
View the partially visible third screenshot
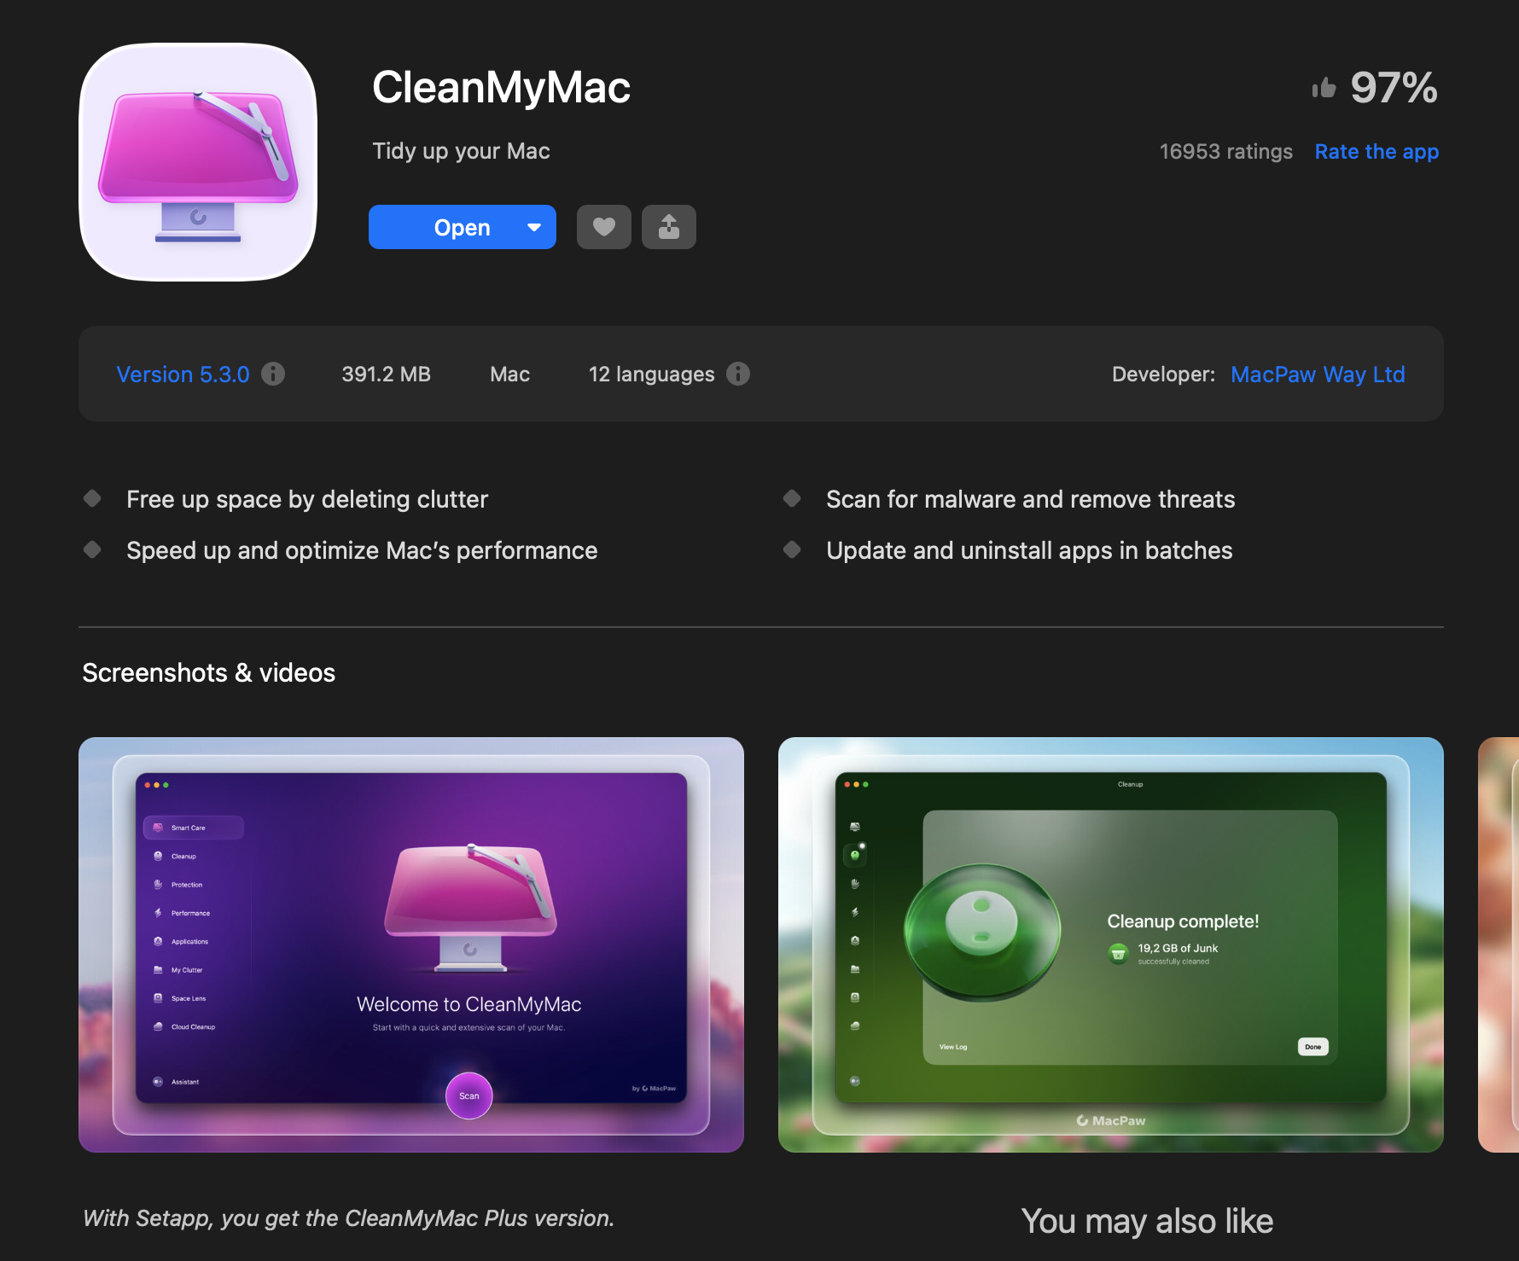coord(1499,944)
